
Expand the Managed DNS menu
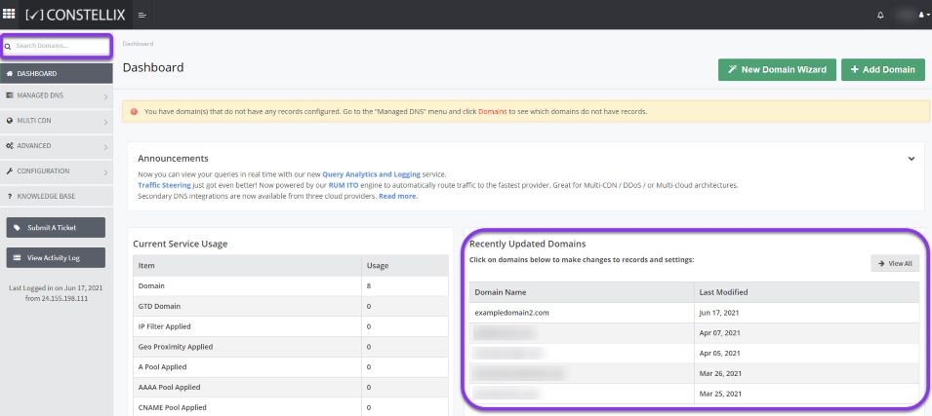pos(57,95)
